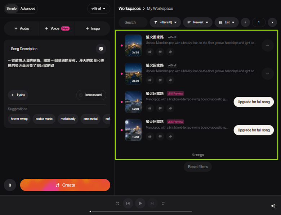Enable the Instrumental toggle
Screen dimensions: 281x215
point(91,95)
